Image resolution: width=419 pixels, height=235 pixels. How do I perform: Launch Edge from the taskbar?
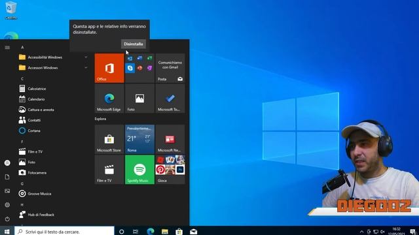click(151, 232)
